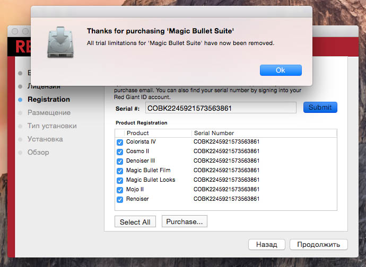
Task: Toggle the Renoiser checkbox
Action: (x=120, y=200)
